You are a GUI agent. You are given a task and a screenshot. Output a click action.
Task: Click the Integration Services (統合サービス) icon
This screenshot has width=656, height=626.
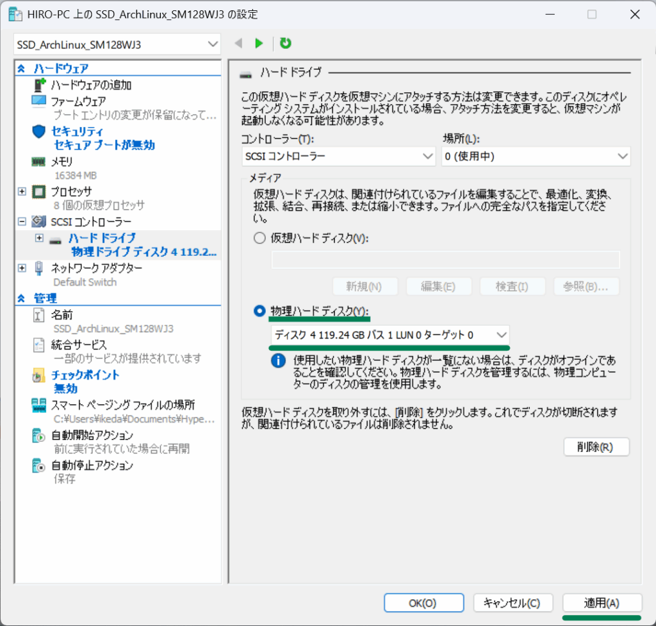38,345
